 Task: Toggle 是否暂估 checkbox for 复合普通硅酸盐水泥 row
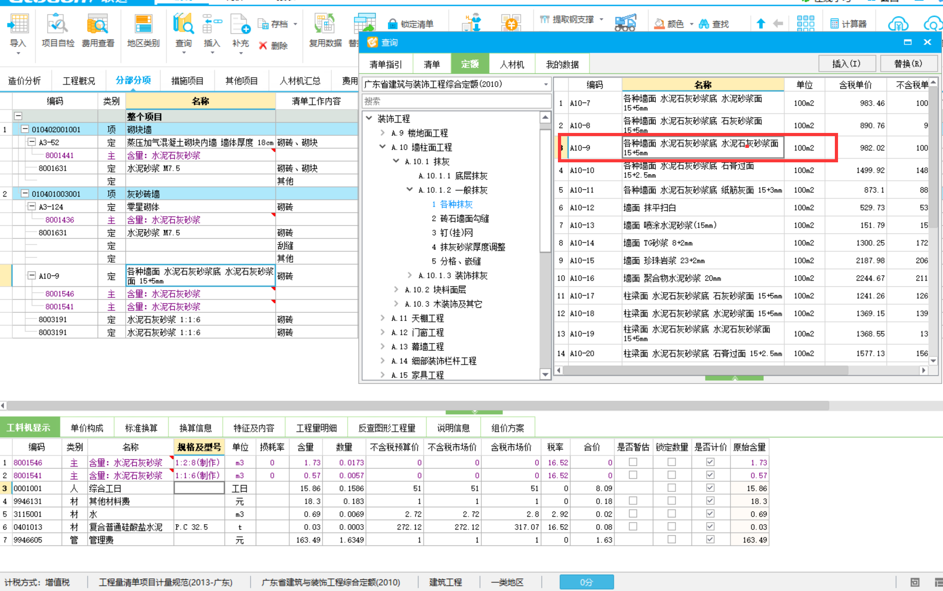click(x=633, y=526)
